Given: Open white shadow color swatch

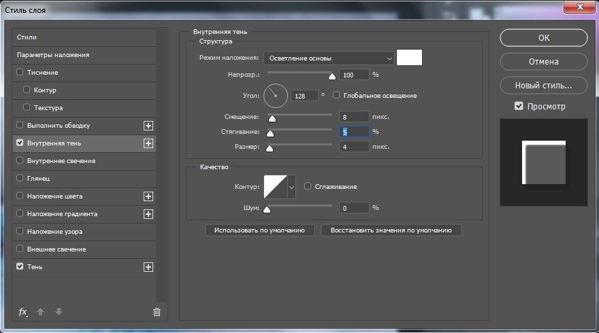Looking at the screenshot, I should coord(409,58).
